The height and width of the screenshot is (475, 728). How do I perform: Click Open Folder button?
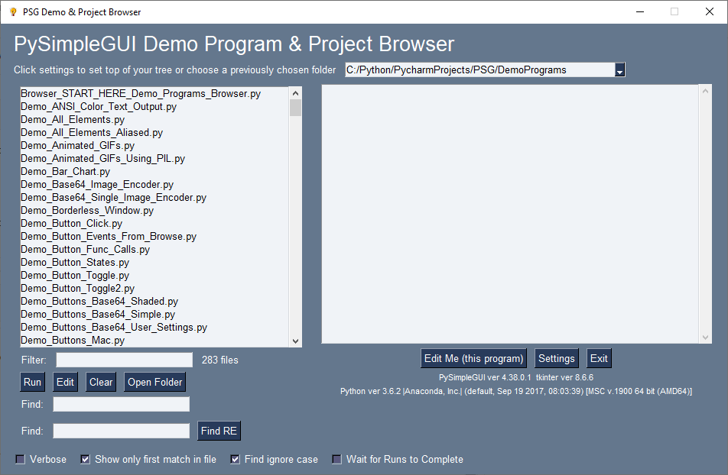pyautogui.click(x=154, y=382)
